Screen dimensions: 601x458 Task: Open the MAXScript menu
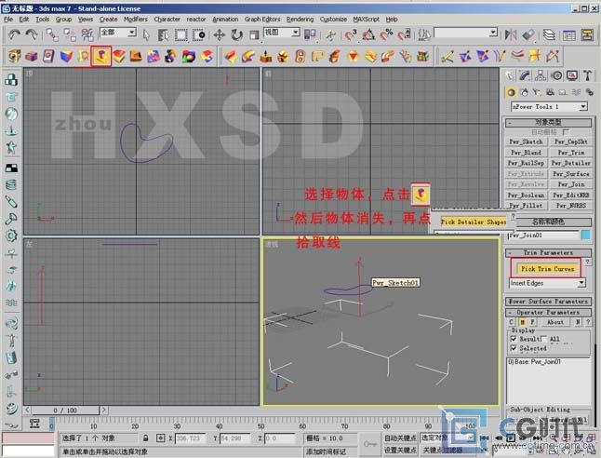pyautogui.click(x=366, y=20)
